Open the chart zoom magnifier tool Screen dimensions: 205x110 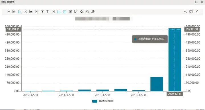coord(87,12)
